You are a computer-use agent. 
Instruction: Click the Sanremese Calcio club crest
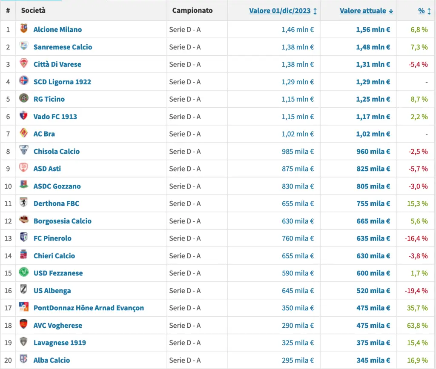[24, 46]
